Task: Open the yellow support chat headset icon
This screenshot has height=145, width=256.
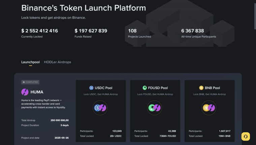Action: pyautogui.click(x=246, y=137)
